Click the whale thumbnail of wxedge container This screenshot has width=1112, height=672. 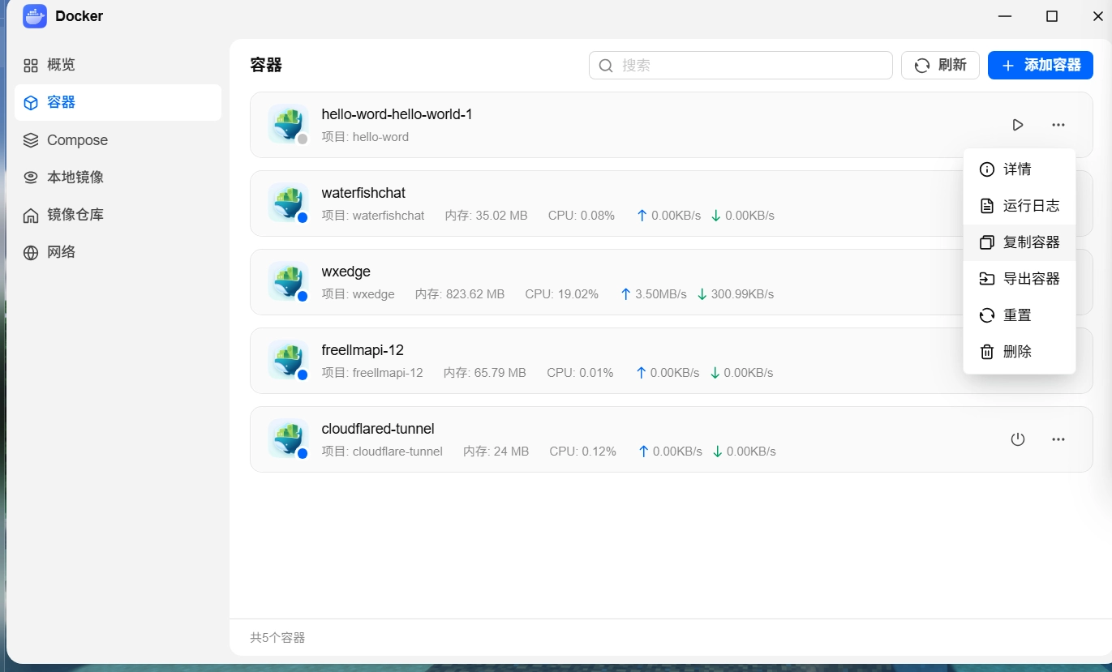pyautogui.click(x=288, y=282)
